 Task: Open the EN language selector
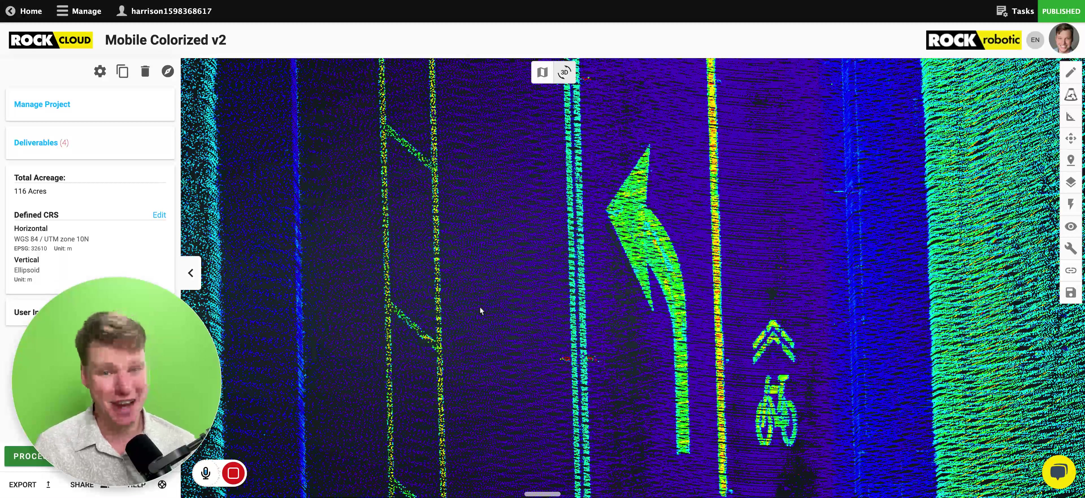point(1035,40)
